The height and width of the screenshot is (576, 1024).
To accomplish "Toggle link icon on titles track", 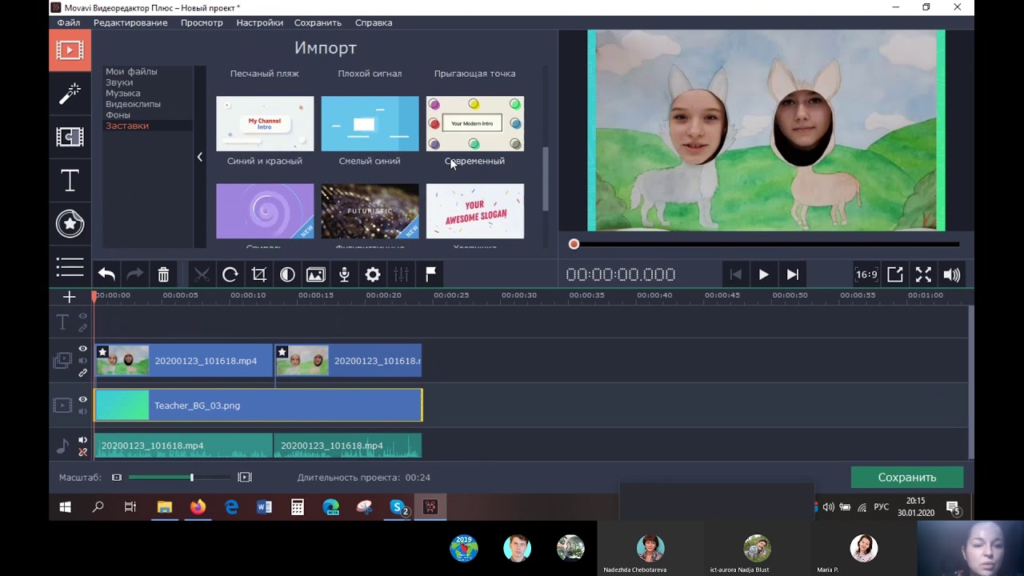I will click(82, 327).
